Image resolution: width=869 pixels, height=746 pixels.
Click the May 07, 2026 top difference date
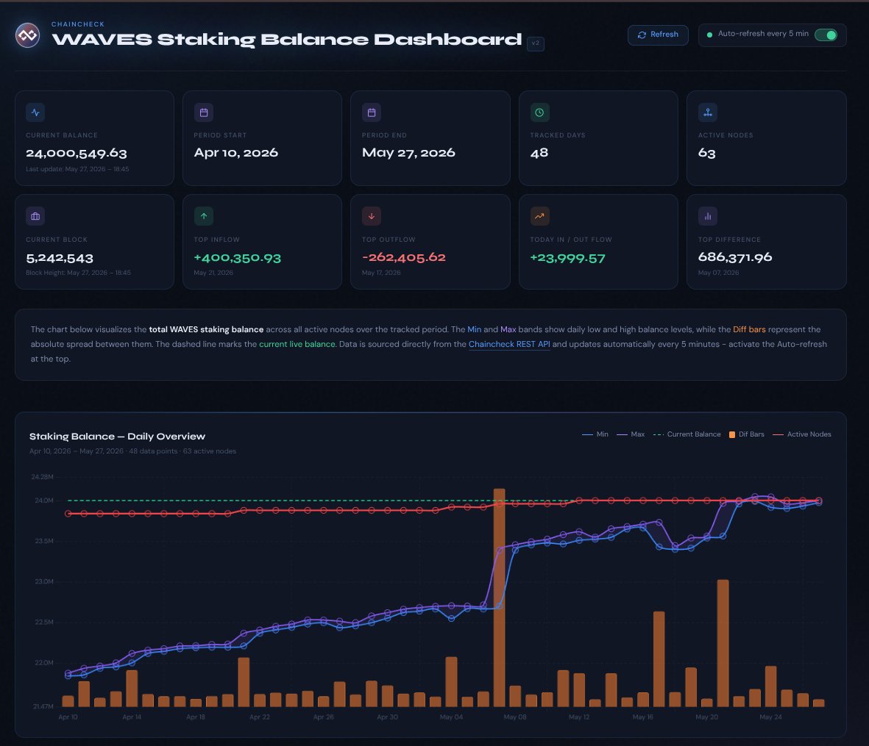tap(718, 273)
